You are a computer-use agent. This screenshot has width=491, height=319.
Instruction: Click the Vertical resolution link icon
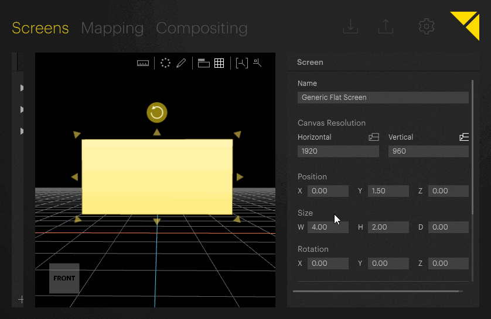[464, 137]
